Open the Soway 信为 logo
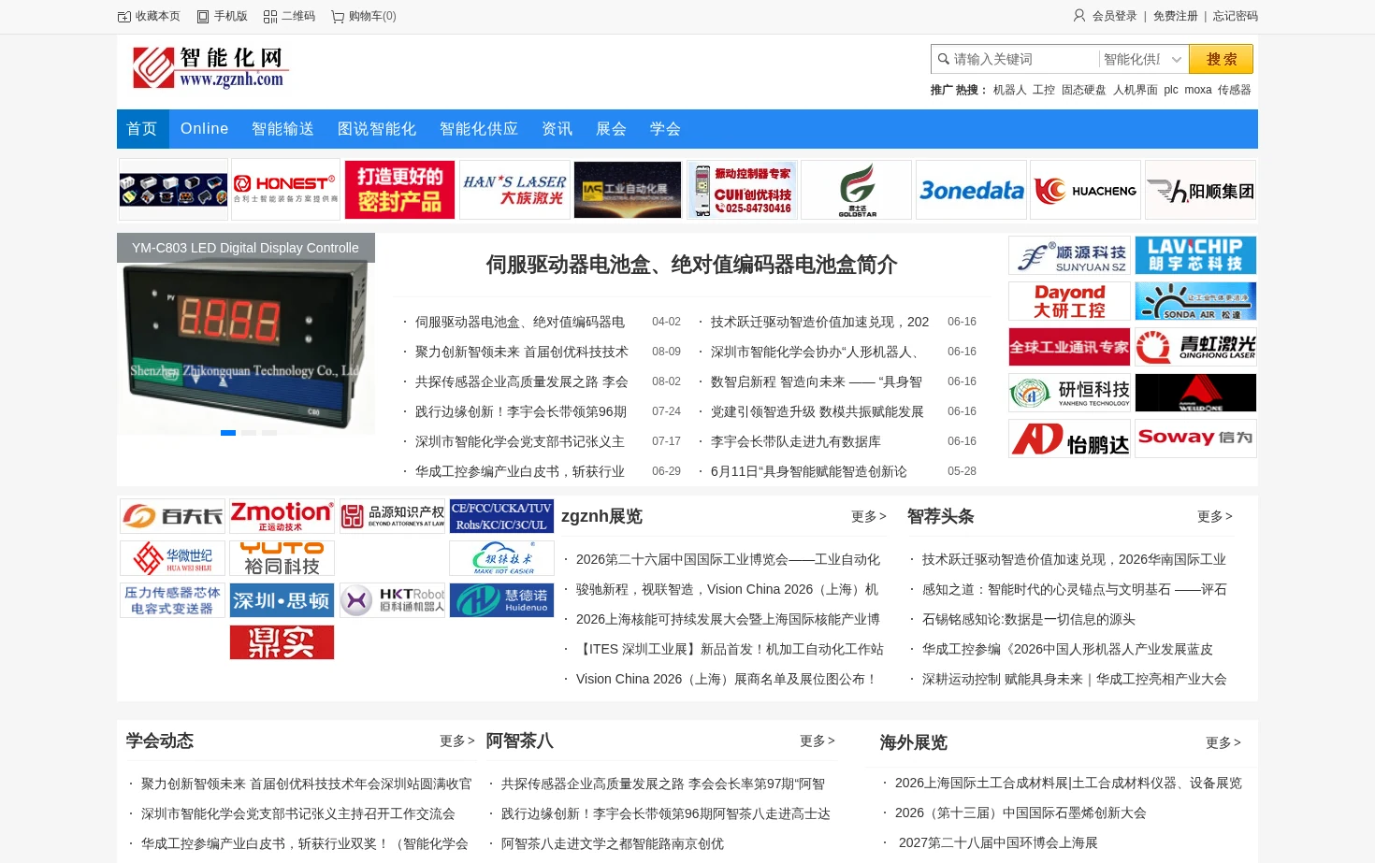 point(1195,439)
